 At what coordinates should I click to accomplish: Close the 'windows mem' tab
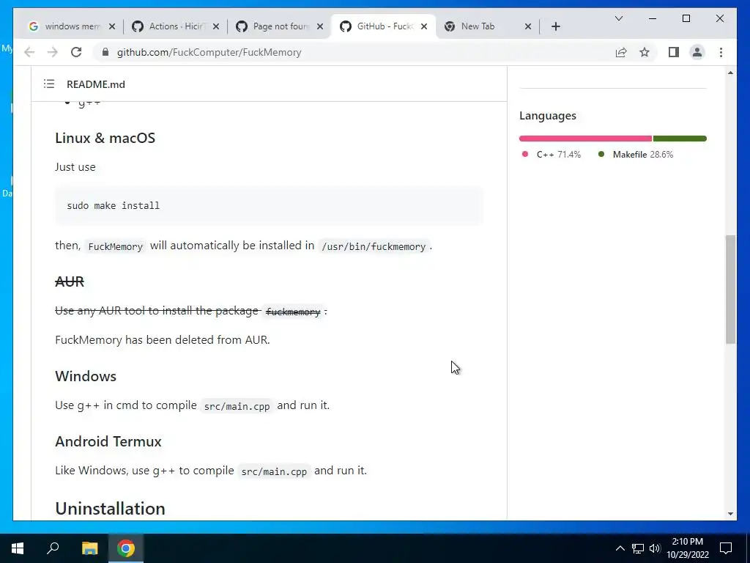point(112,26)
